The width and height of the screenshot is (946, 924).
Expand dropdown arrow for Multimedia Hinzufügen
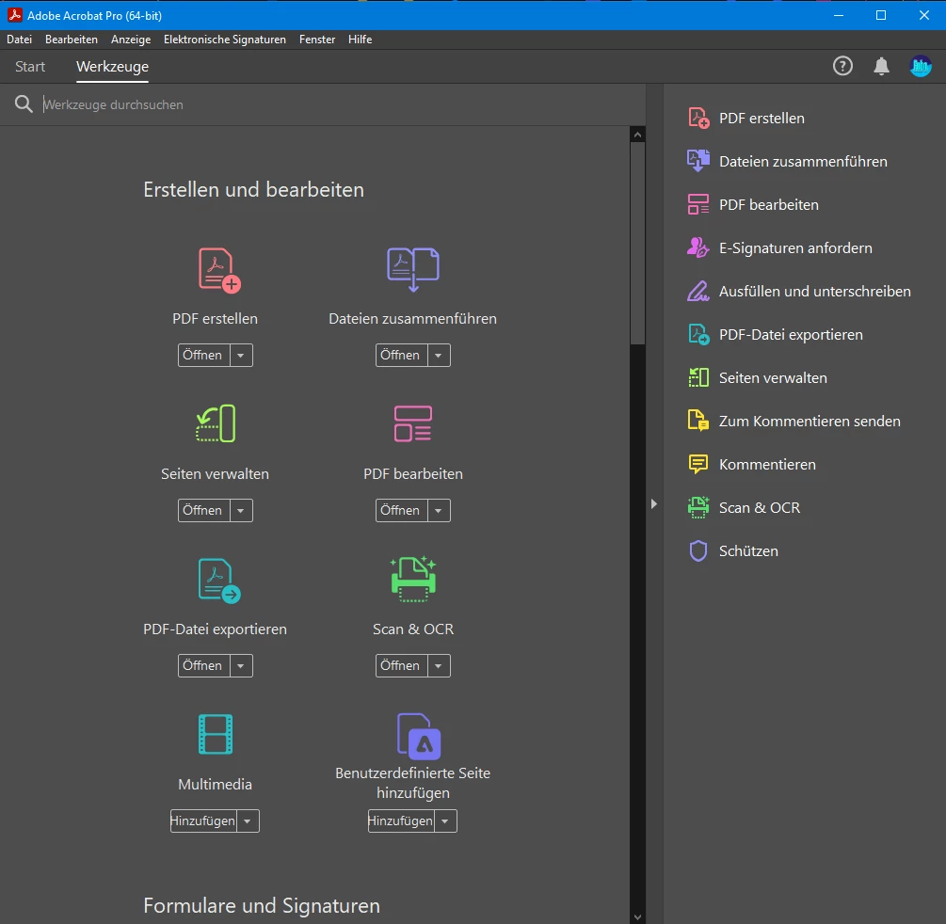click(x=248, y=820)
